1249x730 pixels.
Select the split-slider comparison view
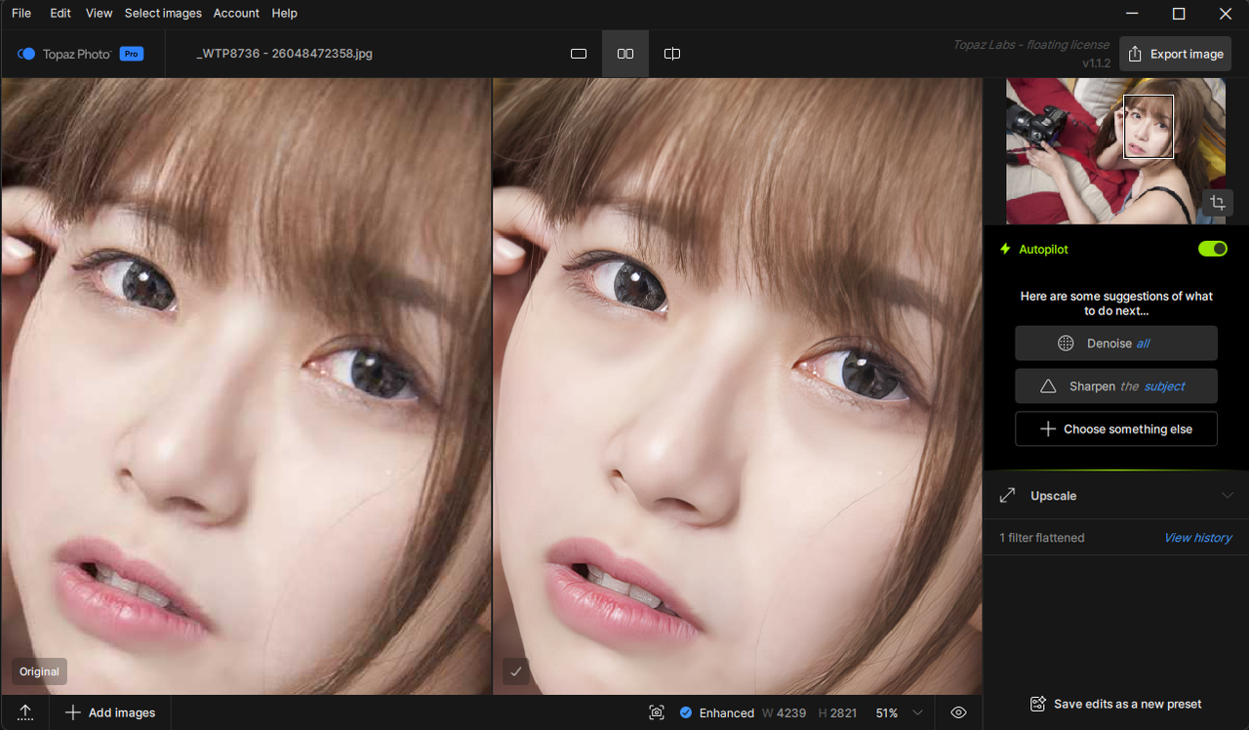click(x=671, y=54)
